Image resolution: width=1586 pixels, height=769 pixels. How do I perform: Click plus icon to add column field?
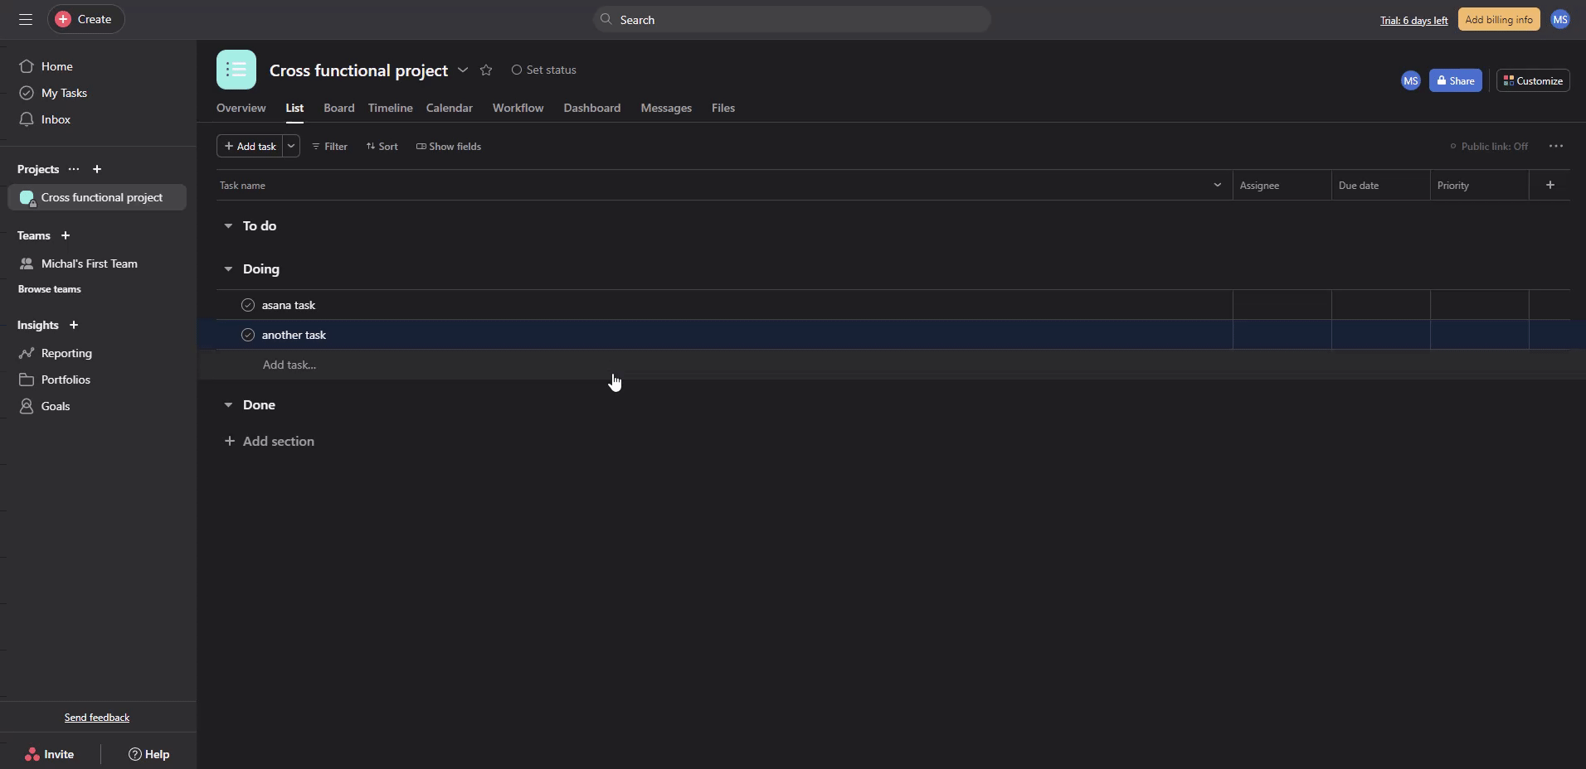[1550, 185]
